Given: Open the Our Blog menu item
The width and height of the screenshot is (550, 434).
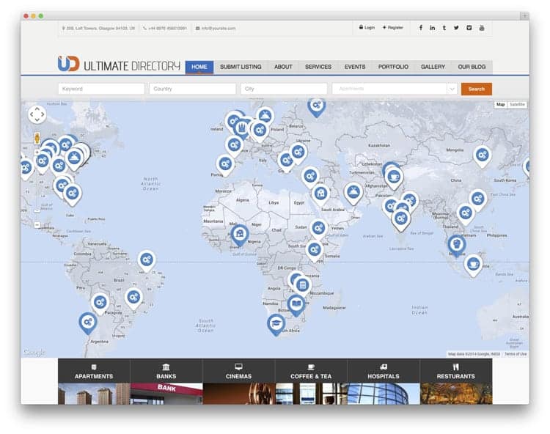Looking at the screenshot, I should [472, 67].
